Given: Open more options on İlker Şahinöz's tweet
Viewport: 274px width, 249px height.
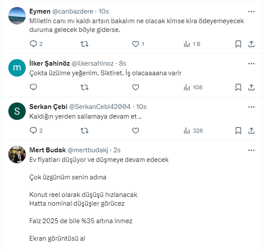Looking at the screenshot, I should [x=251, y=63].
